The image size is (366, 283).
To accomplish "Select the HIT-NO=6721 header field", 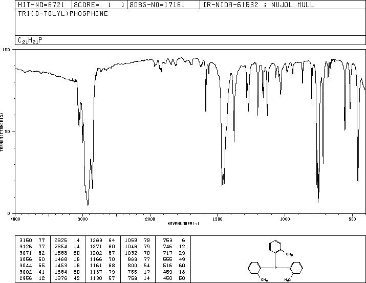I will tap(41, 5).
